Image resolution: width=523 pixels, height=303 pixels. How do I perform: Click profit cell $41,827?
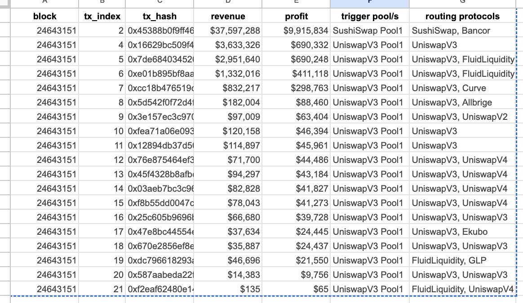(x=296, y=189)
